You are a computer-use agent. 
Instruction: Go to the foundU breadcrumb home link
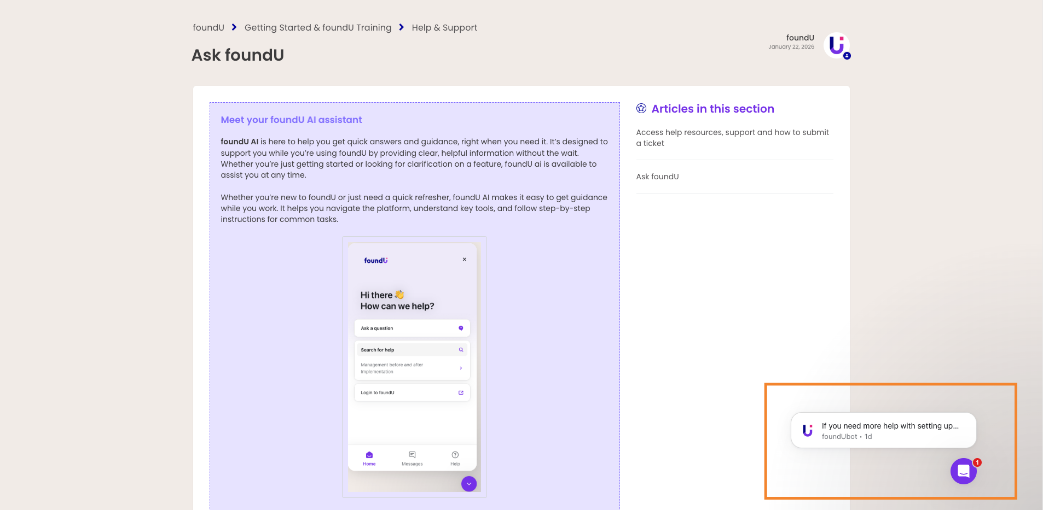pos(208,27)
